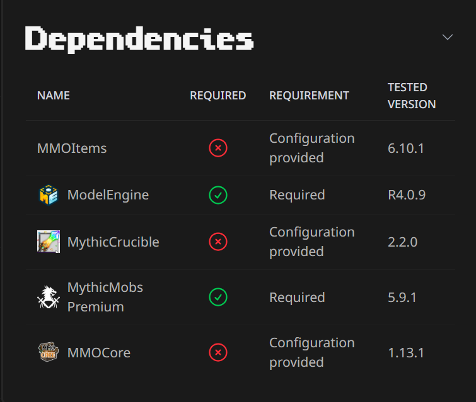This screenshot has height=402, width=476.
Task: Click the red X icon for MythicCrucible
Action: [x=218, y=242]
